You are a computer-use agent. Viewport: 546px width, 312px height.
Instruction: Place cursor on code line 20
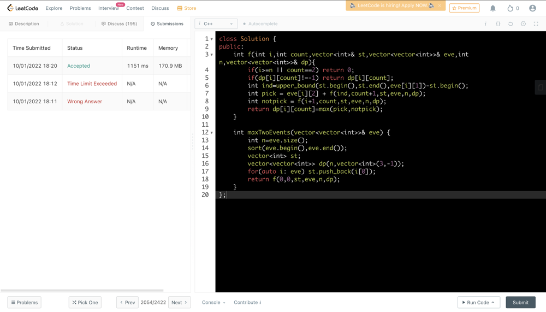point(381,195)
